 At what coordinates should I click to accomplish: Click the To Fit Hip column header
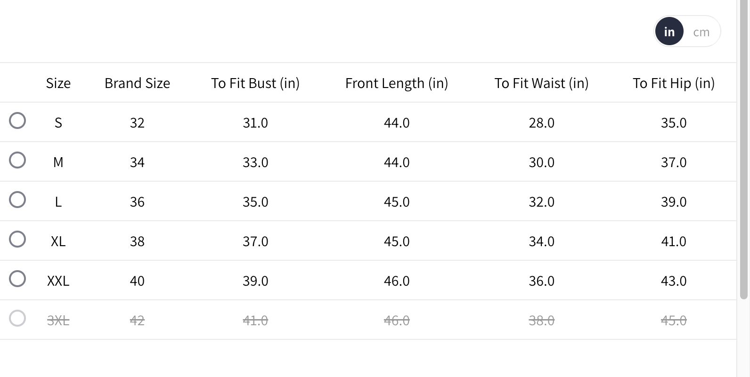point(674,83)
